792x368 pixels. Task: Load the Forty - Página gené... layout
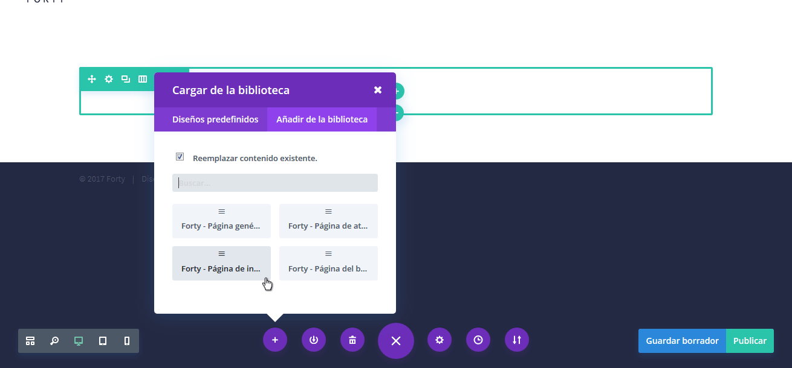tap(221, 221)
